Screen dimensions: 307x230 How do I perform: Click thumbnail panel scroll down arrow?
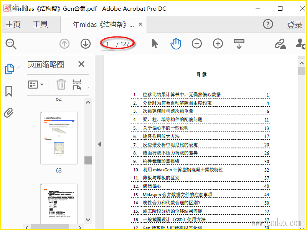tap(88, 220)
